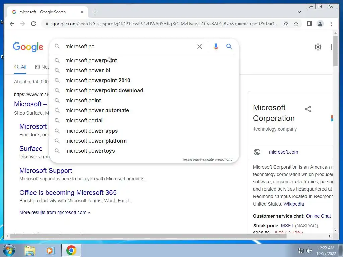This screenshot has width=343, height=257.
Task: Select suggestion microsoft power automate
Action: 144,110
